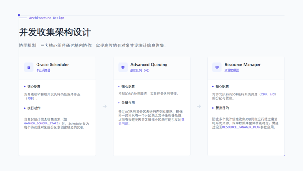Click the Advanced Queuing layers icon
This screenshot has width=303, height=171.
coord(123,67)
